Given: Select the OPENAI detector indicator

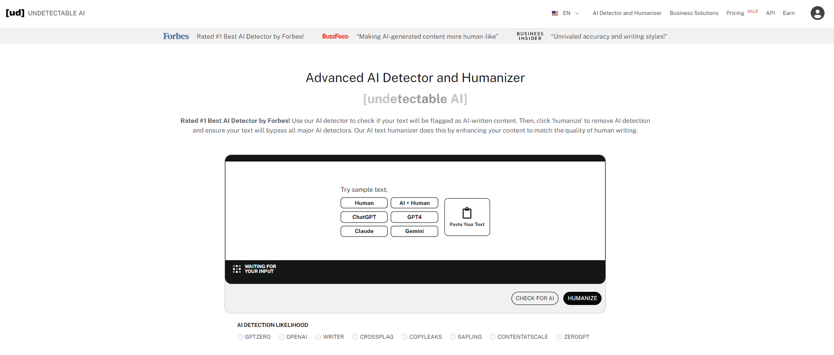Looking at the screenshot, I should pyautogui.click(x=282, y=337).
